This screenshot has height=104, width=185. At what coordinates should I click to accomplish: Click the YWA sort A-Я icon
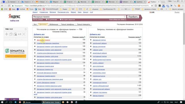pos(20,34)
